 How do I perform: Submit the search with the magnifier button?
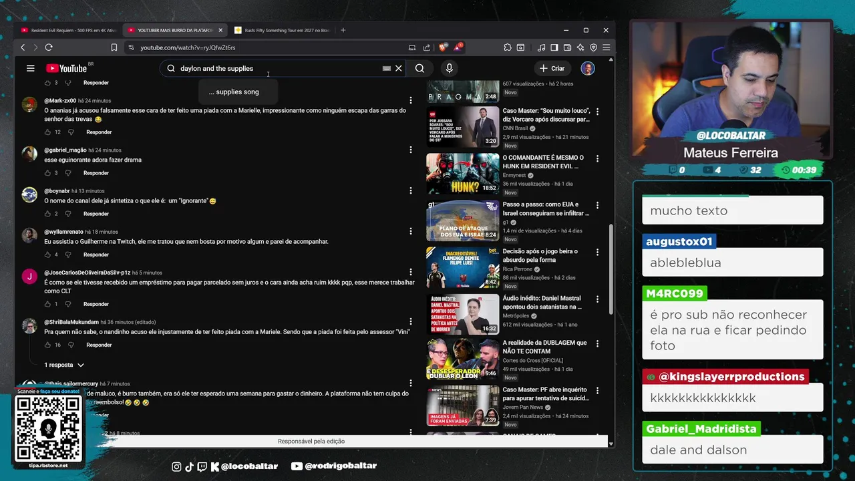point(419,68)
